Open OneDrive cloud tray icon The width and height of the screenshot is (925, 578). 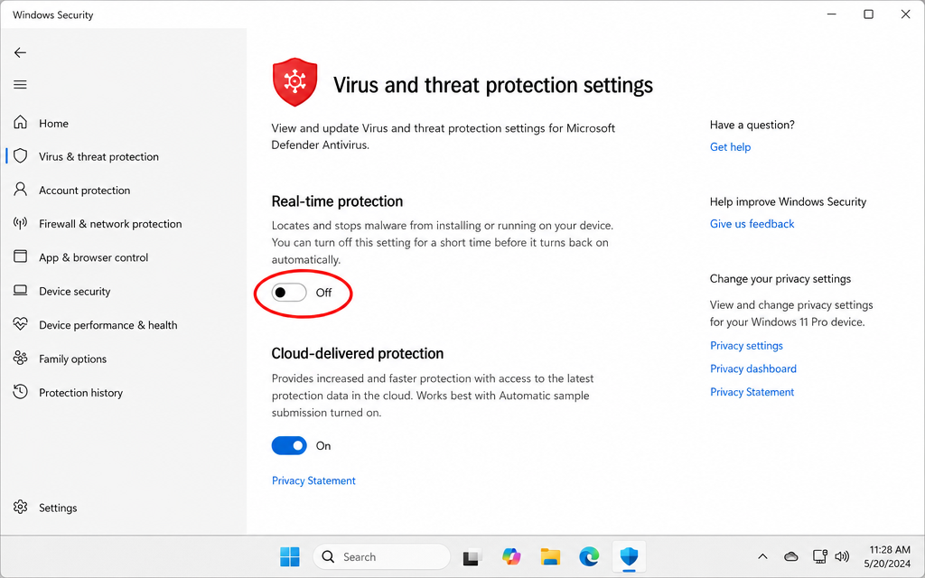click(x=791, y=556)
